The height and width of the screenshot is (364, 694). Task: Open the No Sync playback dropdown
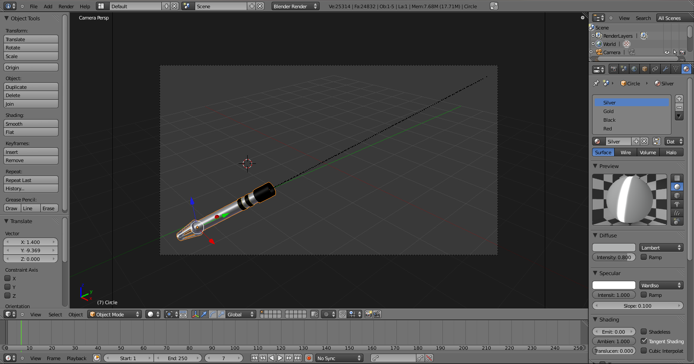pos(339,358)
